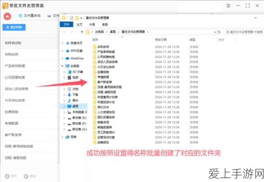
Task: Select 经费报销 row in the 星优 file list
Action: (31, 112)
